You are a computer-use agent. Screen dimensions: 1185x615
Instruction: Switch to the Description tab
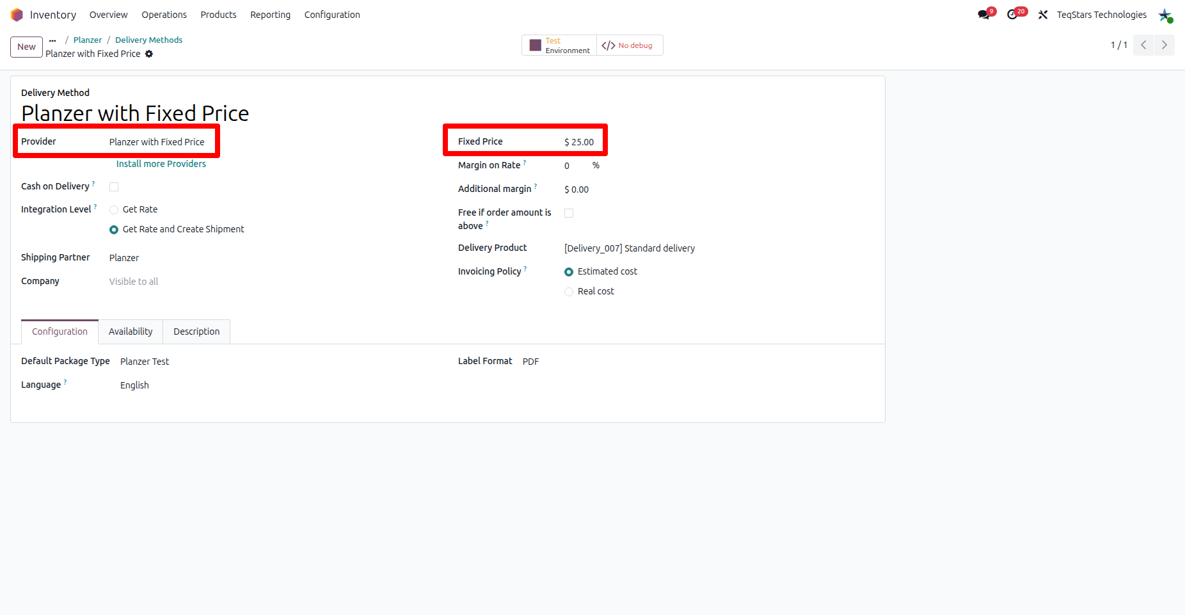(x=196, y=331)
